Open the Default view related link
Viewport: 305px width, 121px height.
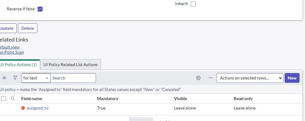[x=10, y=47]
